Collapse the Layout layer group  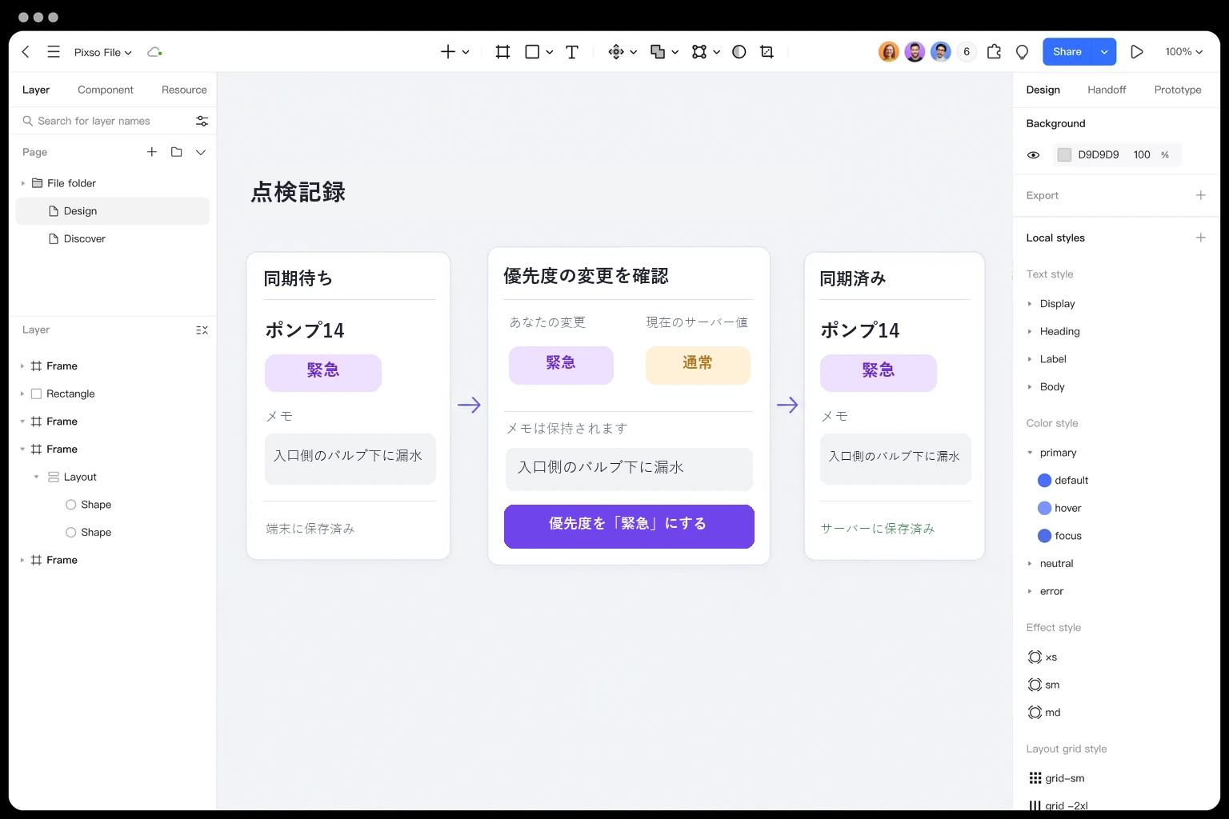click(36, 477)
